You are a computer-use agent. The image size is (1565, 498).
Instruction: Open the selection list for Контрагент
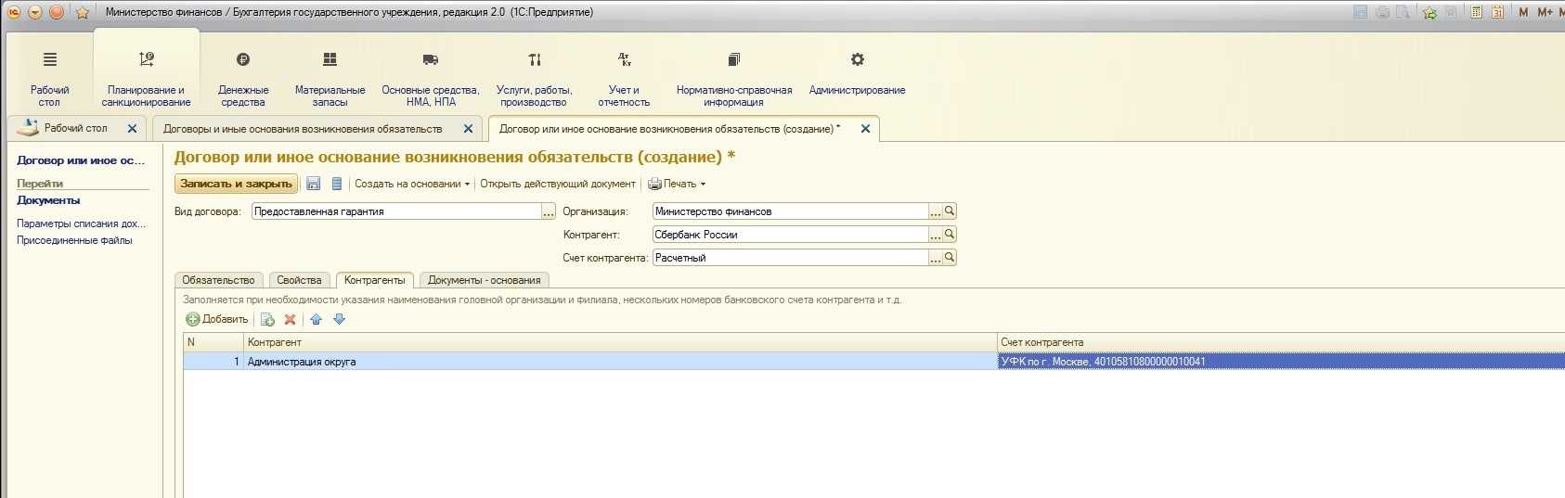pos(936,235)
